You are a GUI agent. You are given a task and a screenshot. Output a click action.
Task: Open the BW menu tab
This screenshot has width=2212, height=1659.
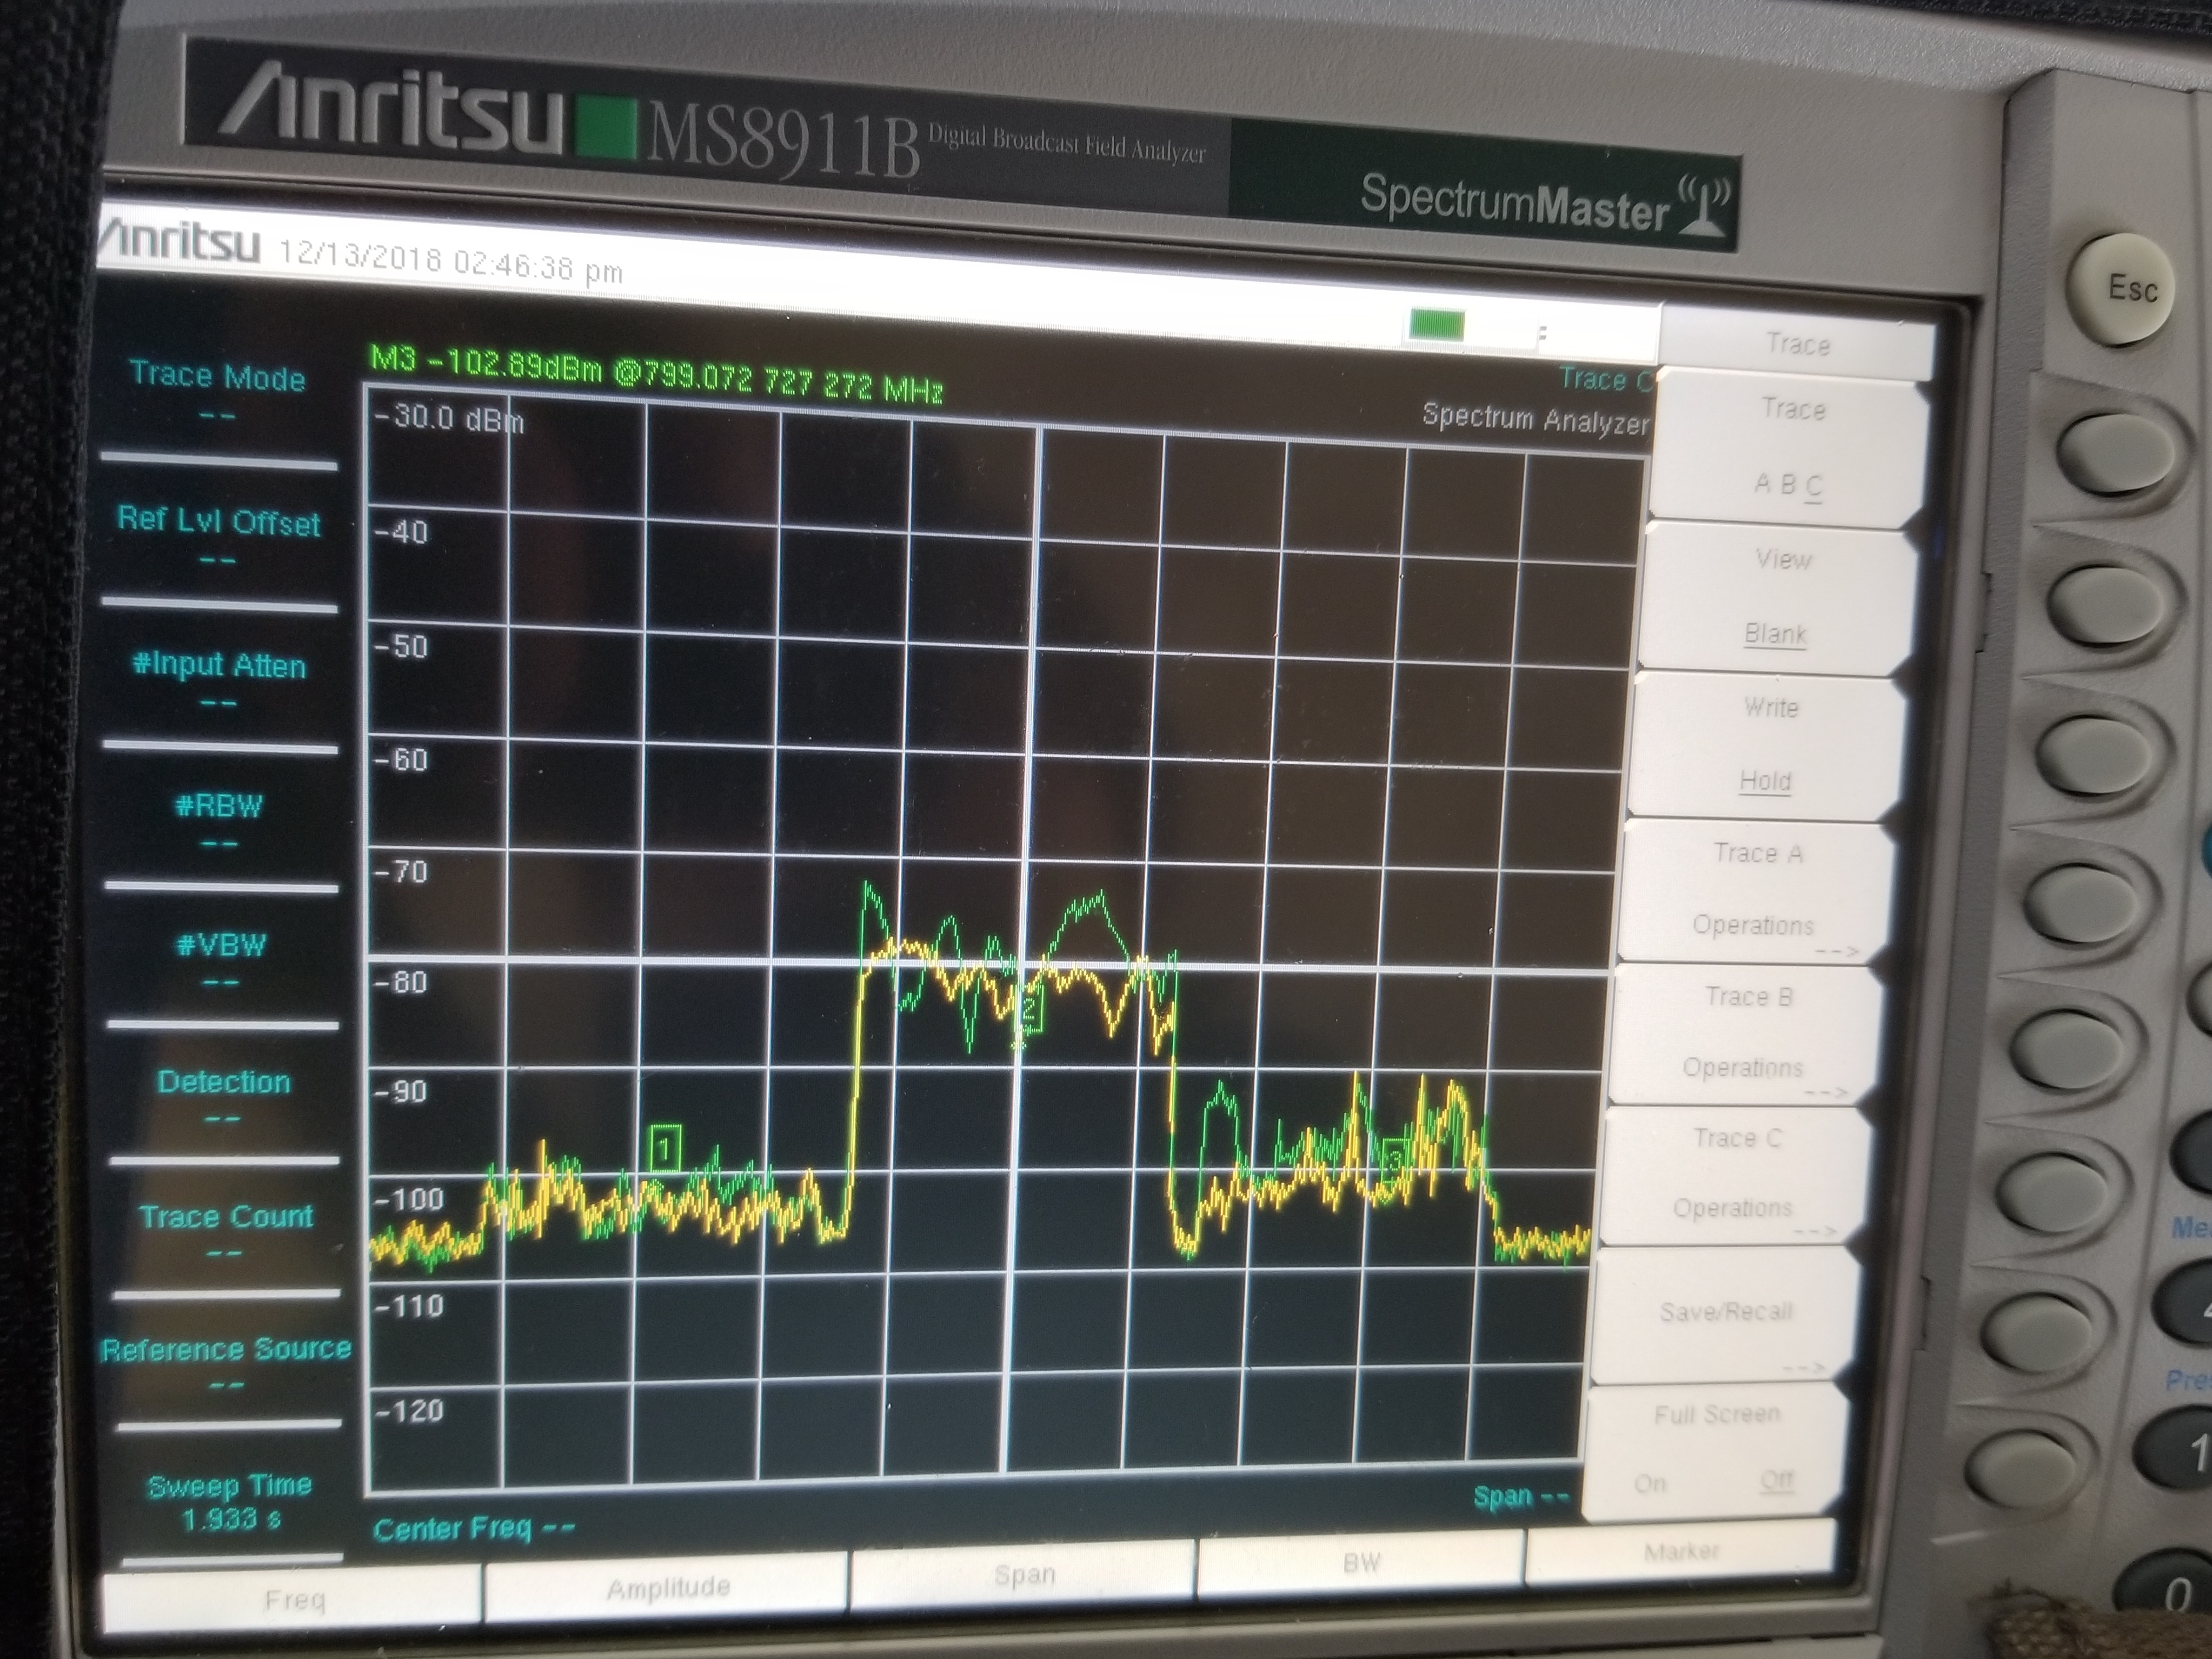1361,1564
